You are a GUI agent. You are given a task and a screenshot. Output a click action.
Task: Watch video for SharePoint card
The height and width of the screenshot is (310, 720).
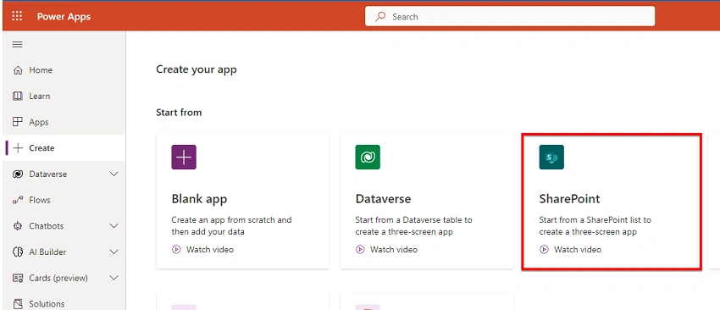click(577, 250)
